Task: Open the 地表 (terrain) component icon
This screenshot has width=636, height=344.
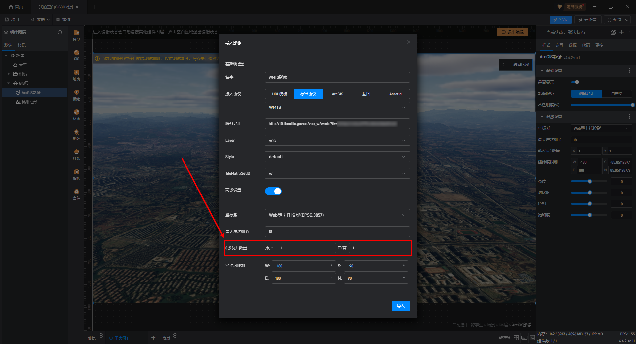Action: (76, 73)
